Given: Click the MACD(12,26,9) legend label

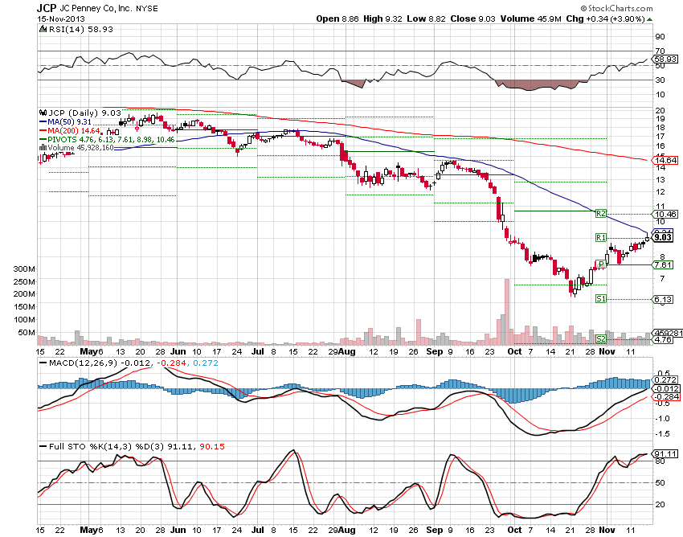Looking at the screenshot, I should (x=83, y=363).
